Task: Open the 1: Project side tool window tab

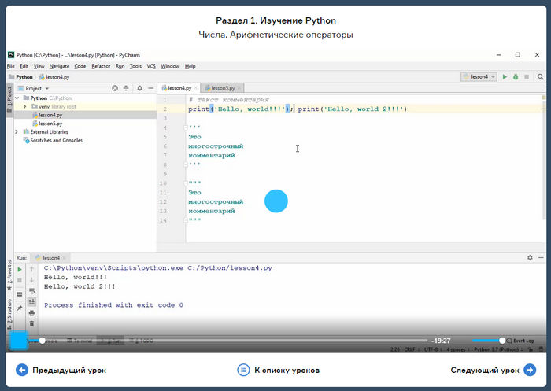Action: pos(9,100)
